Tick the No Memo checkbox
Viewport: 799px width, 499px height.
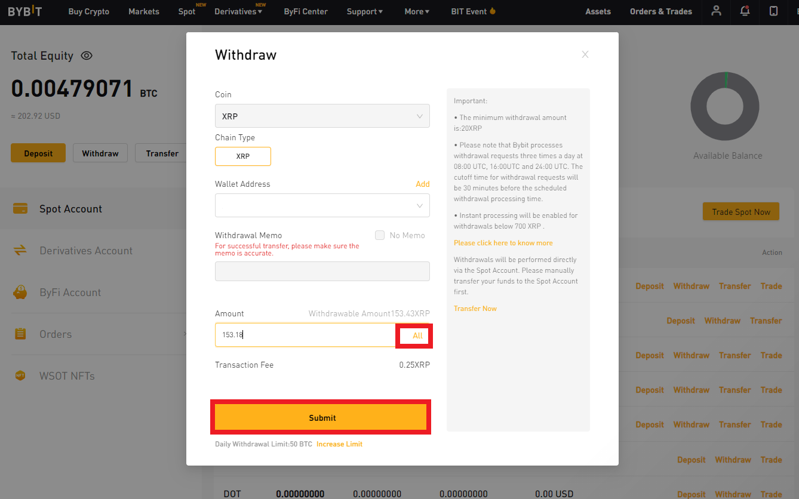pos(380,235)
